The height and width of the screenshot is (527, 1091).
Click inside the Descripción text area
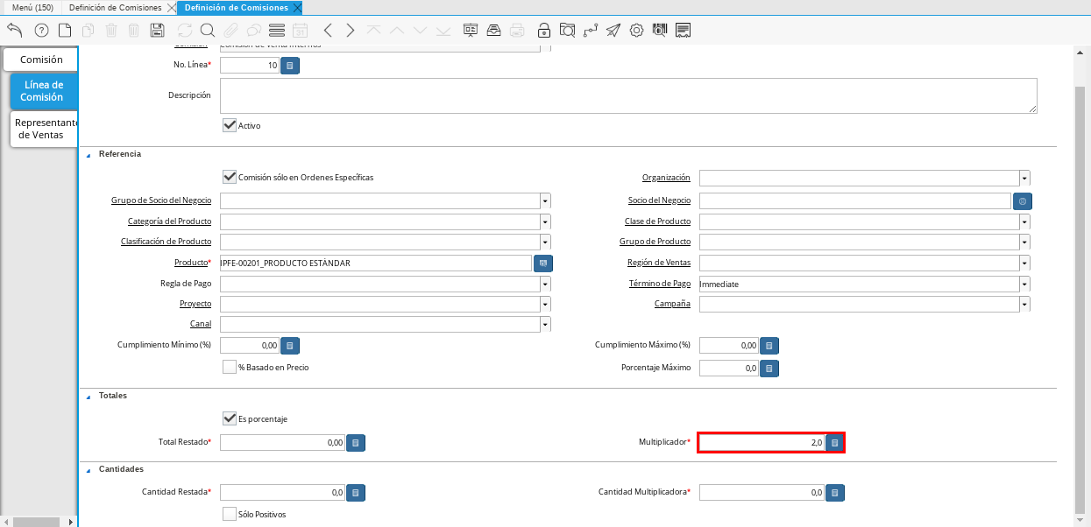point(627,95)
